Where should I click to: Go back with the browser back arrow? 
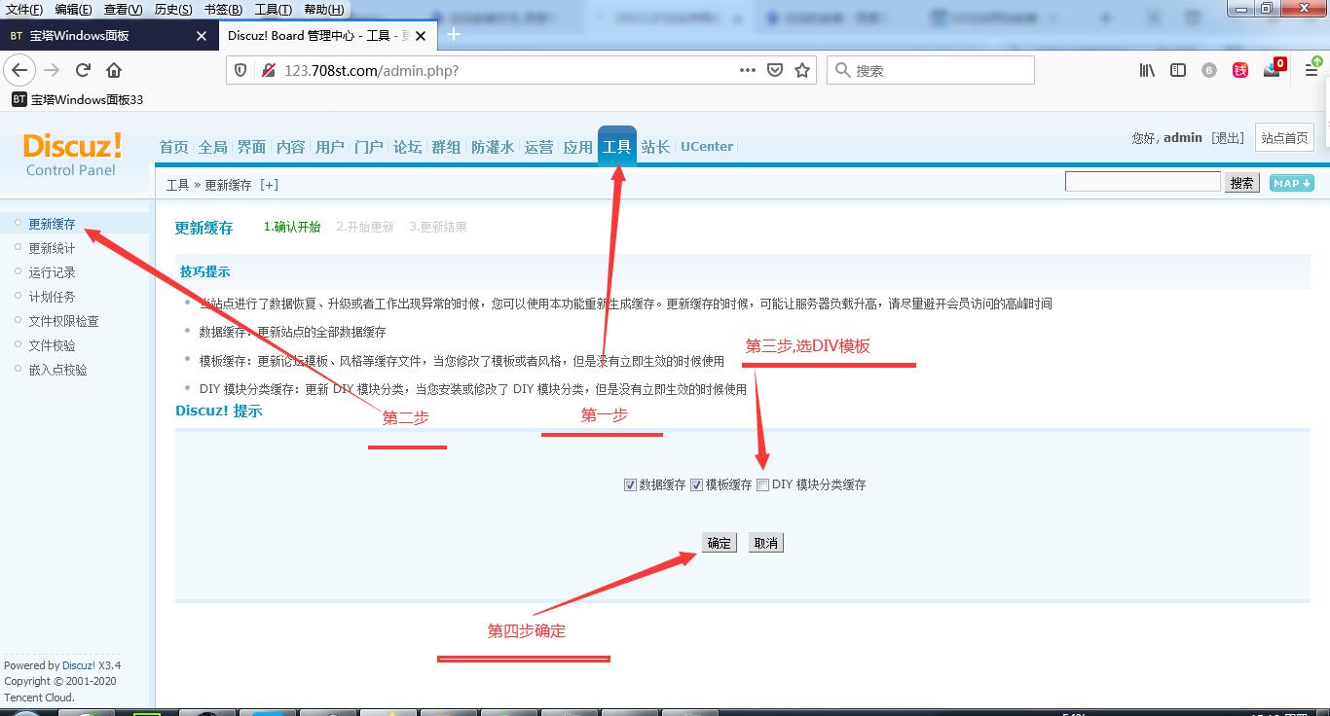pos(19,70)
